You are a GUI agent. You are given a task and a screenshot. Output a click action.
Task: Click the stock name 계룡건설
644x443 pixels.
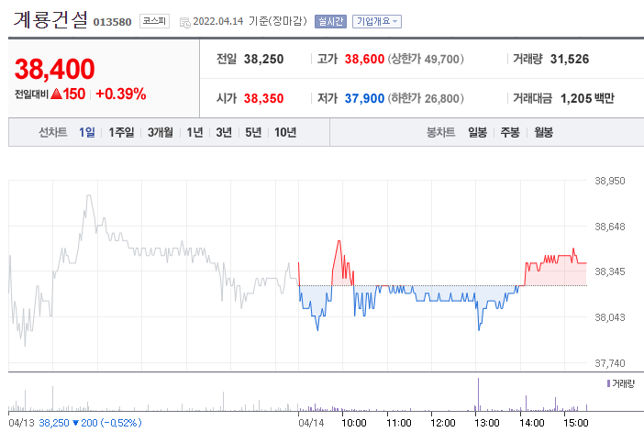pos(51,19)
